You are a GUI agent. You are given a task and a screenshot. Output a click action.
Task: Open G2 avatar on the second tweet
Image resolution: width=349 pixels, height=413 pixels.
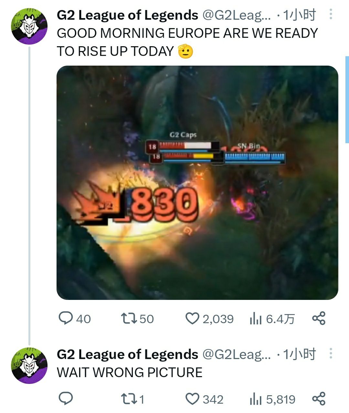pos(29,365)
